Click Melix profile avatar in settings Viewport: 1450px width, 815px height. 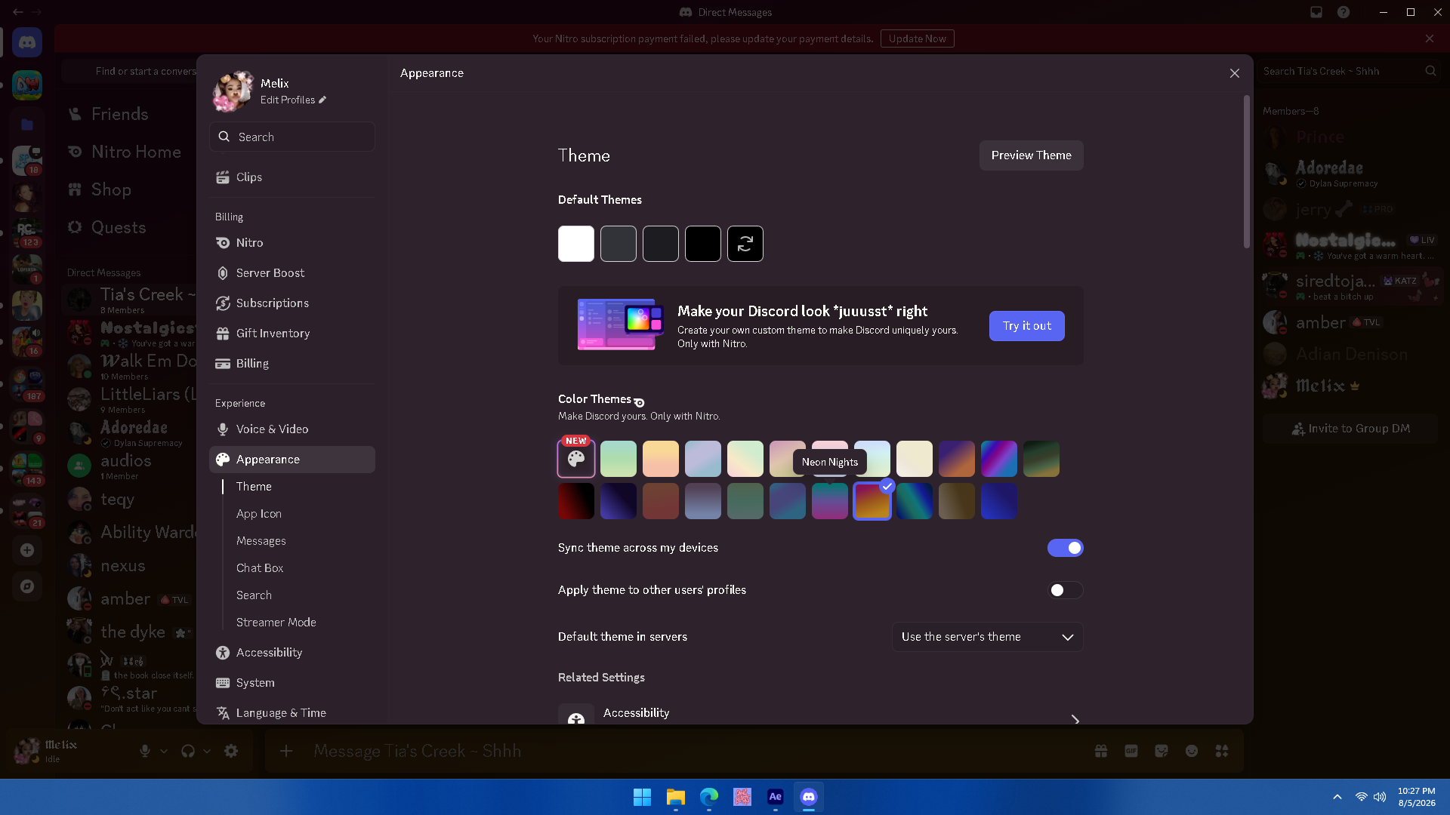point(233,91)
